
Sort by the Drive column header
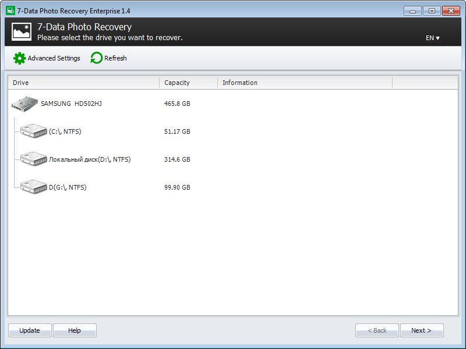(x=83, y=83)
